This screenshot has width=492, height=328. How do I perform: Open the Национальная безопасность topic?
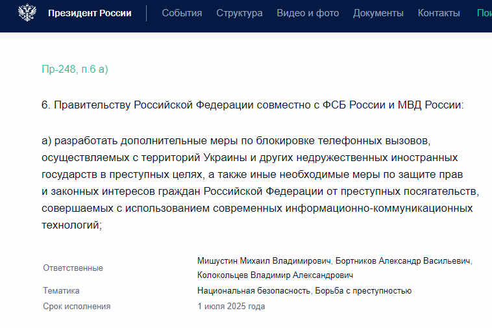click(253, 291)
